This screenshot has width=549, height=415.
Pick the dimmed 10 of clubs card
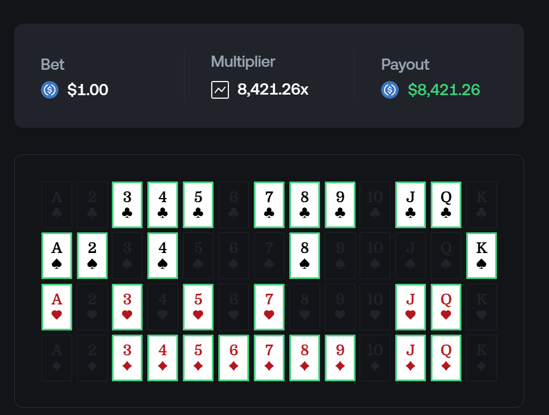tap(375, 205)
